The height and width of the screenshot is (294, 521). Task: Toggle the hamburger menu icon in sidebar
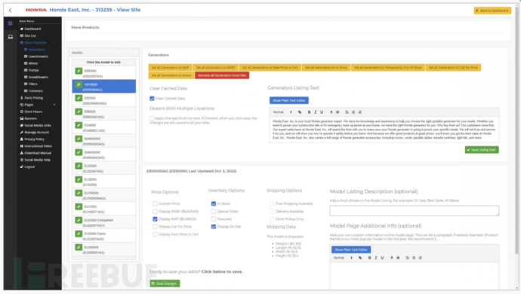[11, 23]
